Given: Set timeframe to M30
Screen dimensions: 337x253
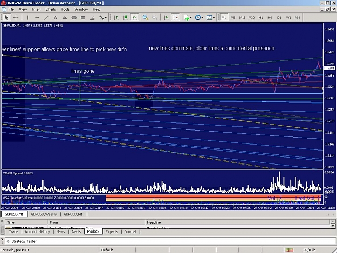Looking at the screenshot, I should tap(251, 17).
